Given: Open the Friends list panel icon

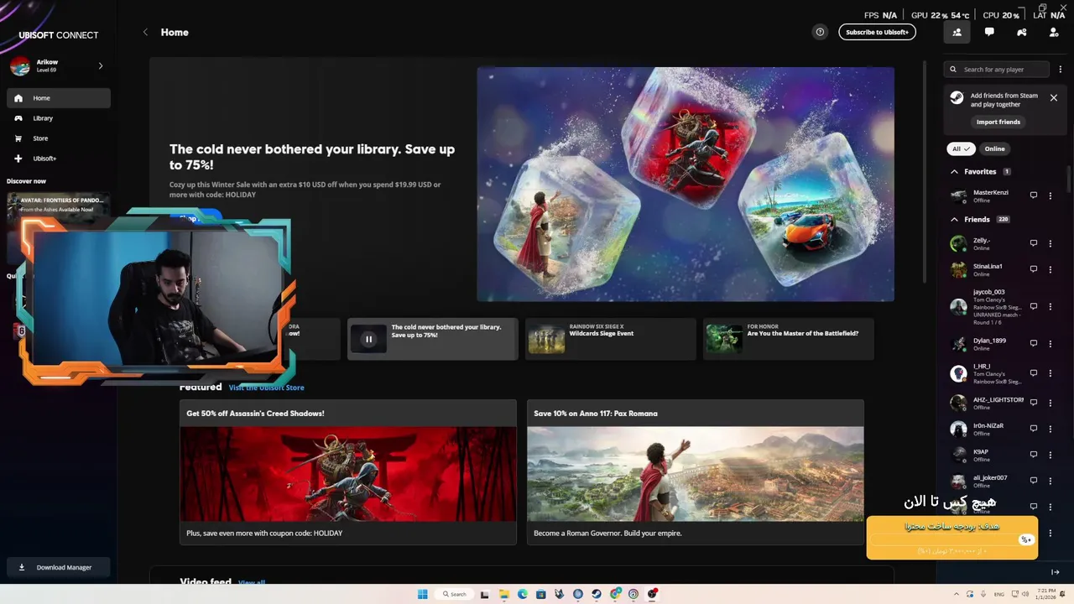Looking at the screenshot, I should point(957,32).
